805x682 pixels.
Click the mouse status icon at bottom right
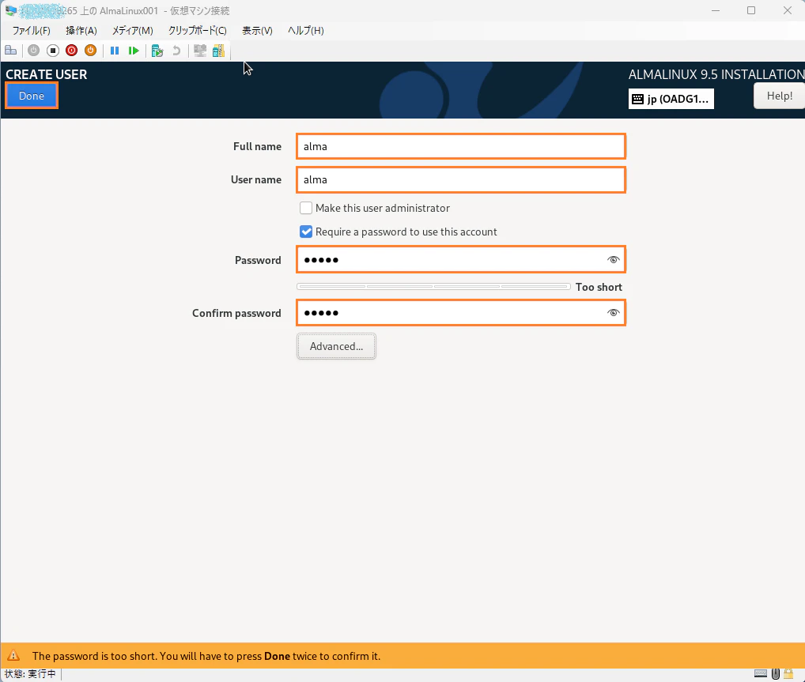776,674
